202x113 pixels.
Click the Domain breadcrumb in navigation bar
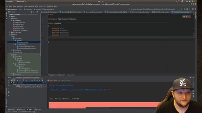(x=37, y=9)
